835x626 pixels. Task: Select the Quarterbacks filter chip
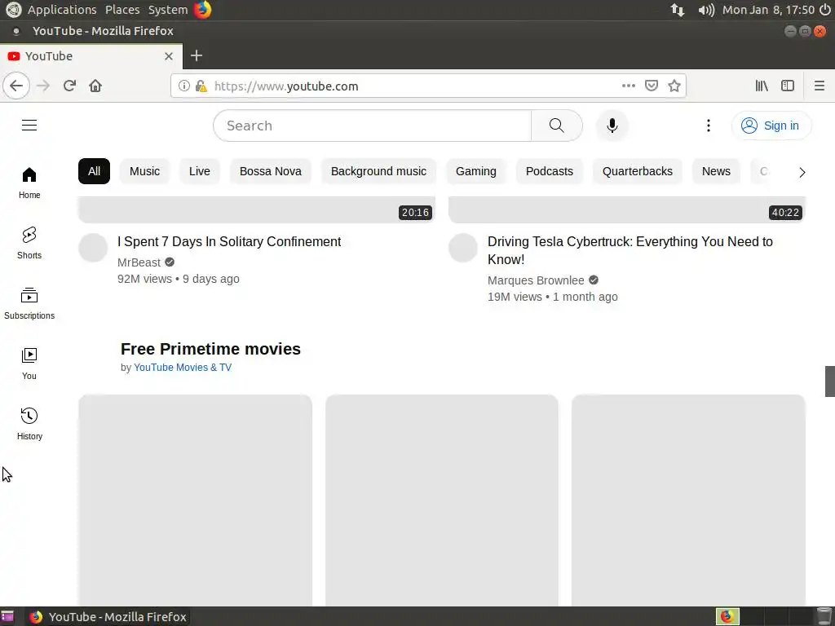[x=638, y=171]
